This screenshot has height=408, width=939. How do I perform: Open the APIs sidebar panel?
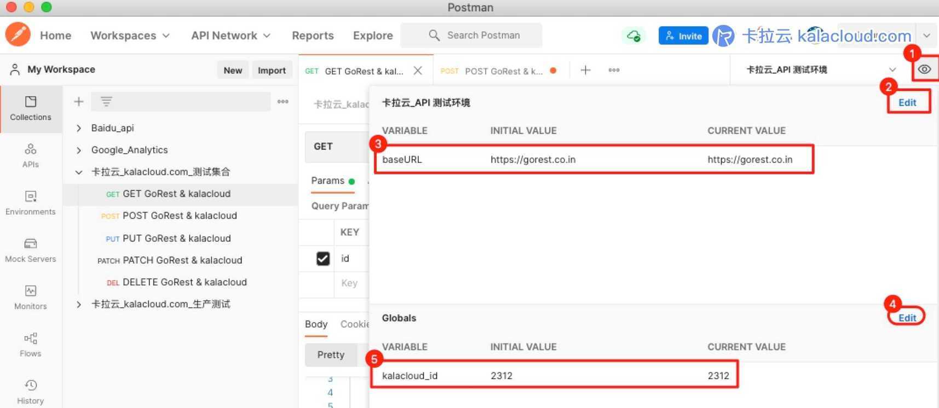[x=31, y=156]
